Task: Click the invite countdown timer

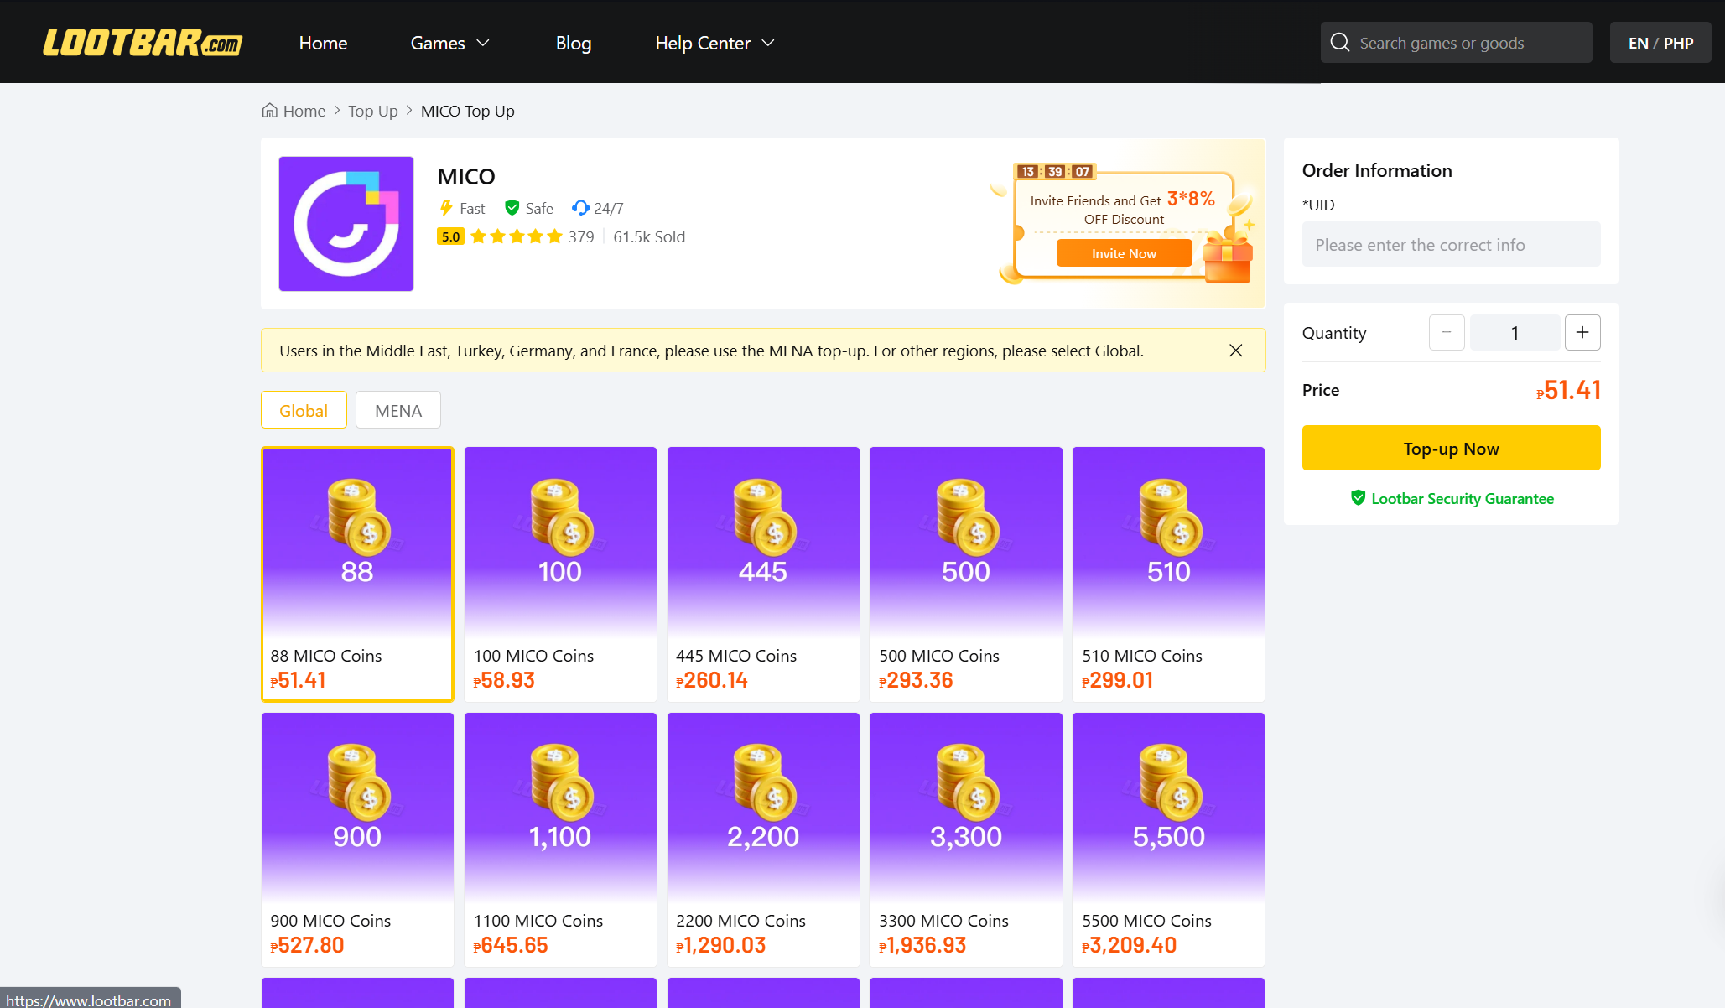Action: pos(1055,171)
